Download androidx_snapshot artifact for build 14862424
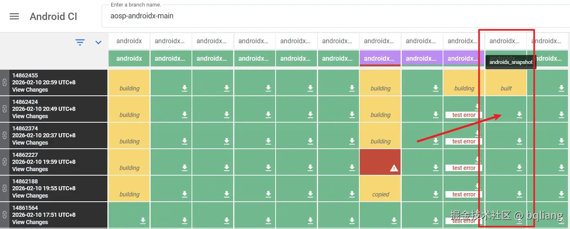The width and height of the screenshot is (570, 229). point(519,115)
